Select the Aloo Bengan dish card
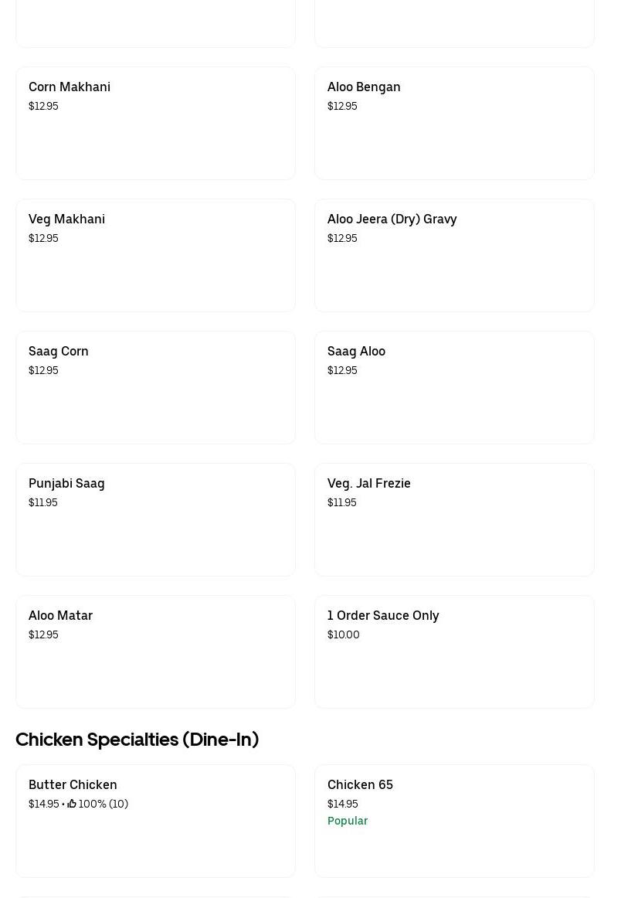621x898 pixels. pyautogui.click(x=454, y=124)
